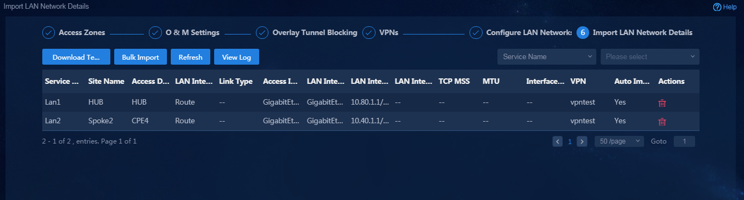This screenshot has height=200, width=744.
Task: Expand the Service Name filter dropdown
Action: [546, 56]
